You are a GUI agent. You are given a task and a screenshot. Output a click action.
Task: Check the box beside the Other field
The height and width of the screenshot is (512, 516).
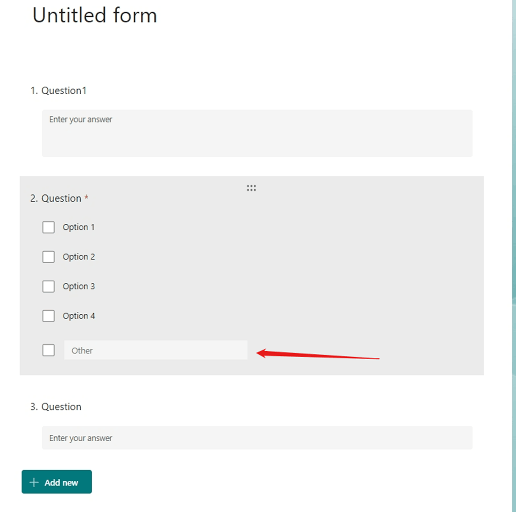[48, 350]
